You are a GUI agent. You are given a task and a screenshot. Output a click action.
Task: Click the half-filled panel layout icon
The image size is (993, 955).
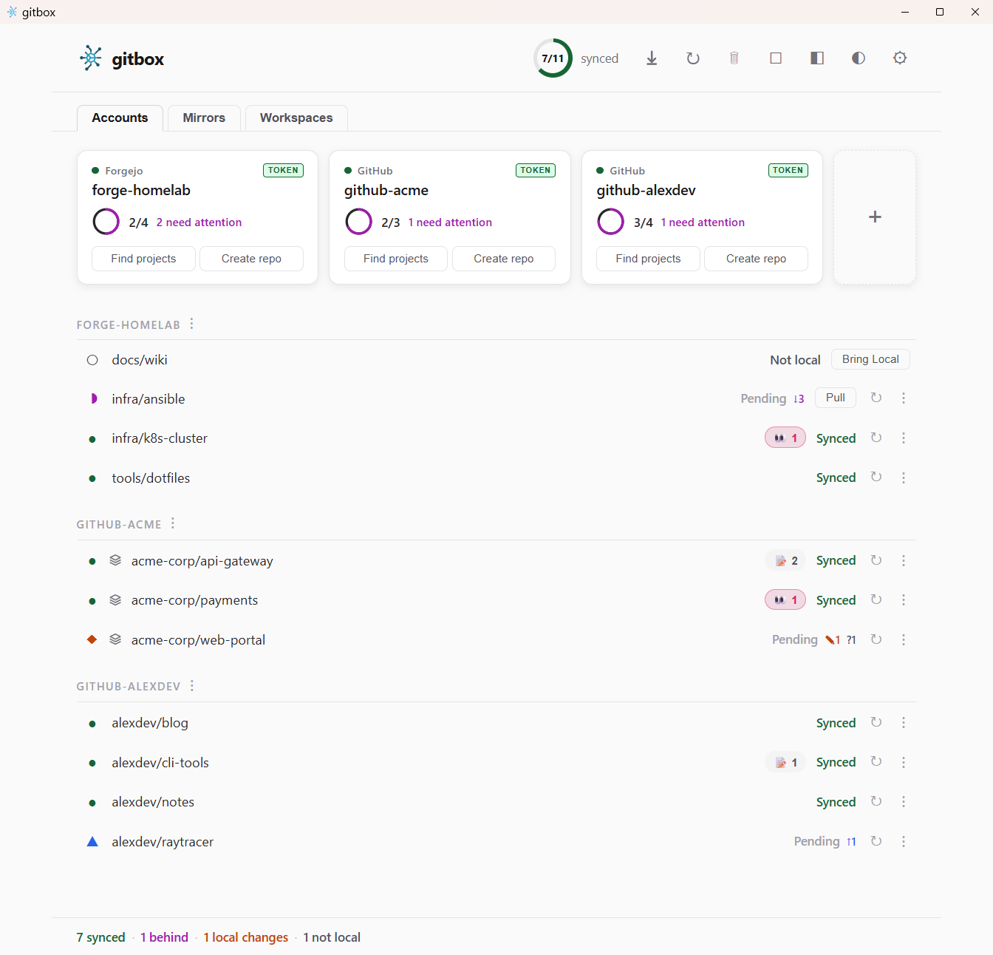pos(817,58)
